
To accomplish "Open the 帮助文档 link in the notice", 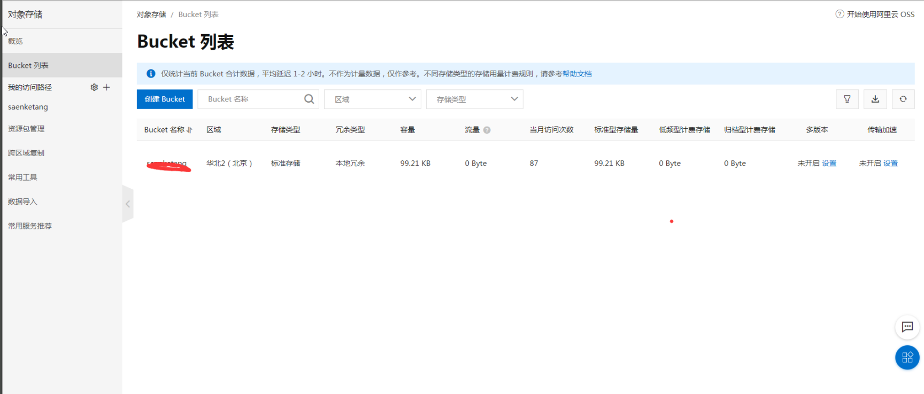I will (x=576, y=74).
